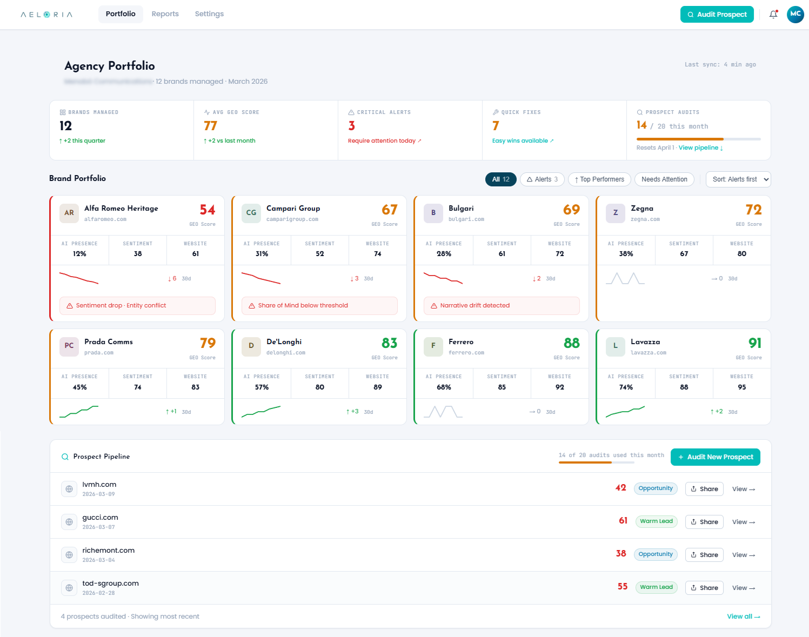809x637 pixels.
Task: Expand View pipeline under Prospect Audits
Action: pos(700,147)
